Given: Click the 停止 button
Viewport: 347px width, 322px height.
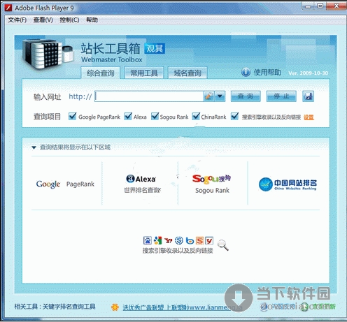Looking at the screenshot, I should tap(281, 96).
